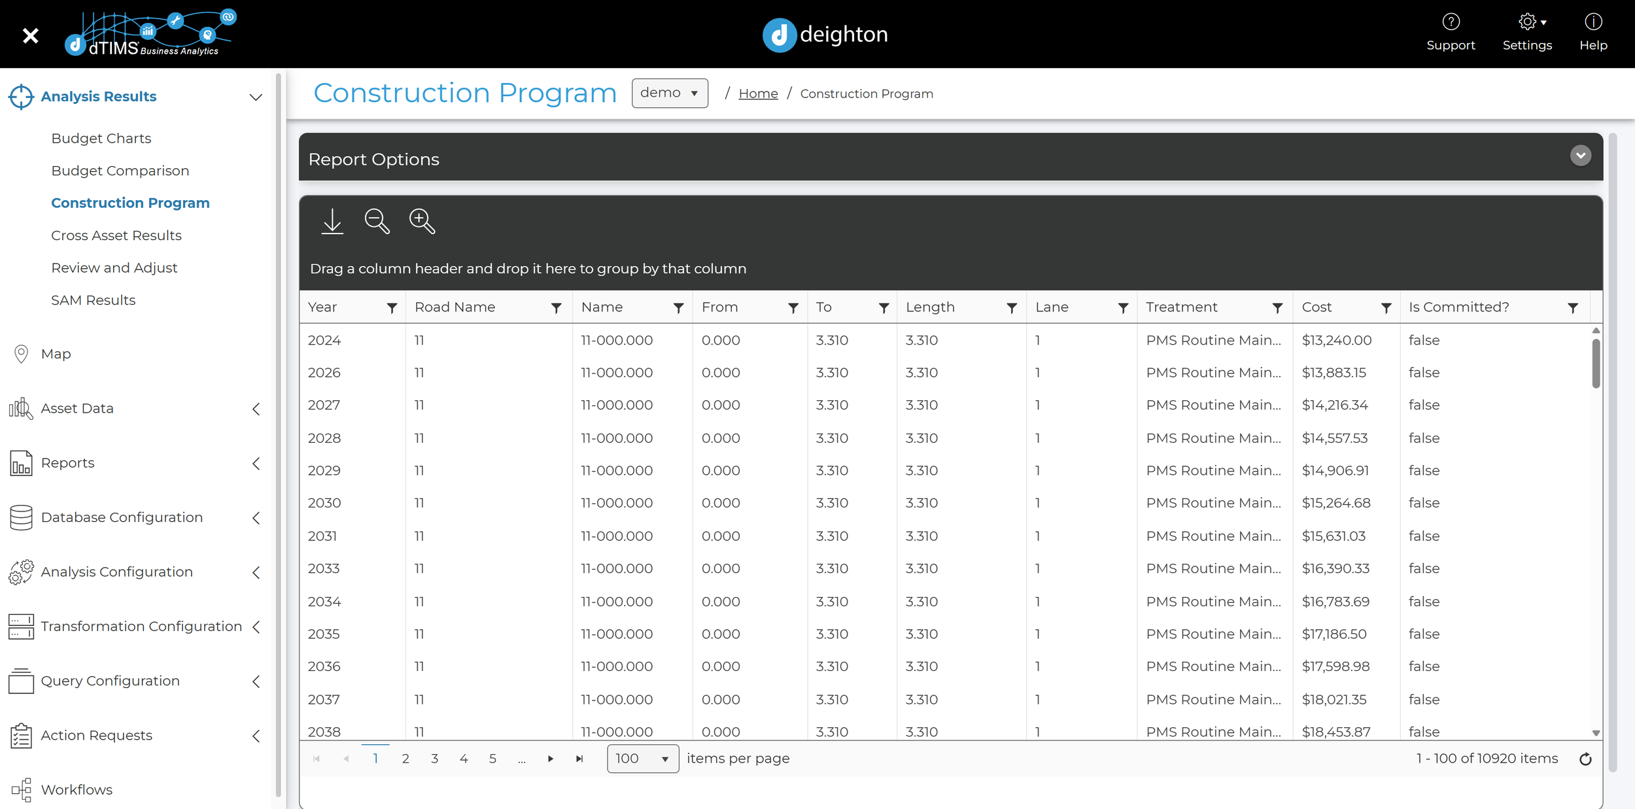Viewport: 1635px width, 809px height.
Task: Open filter on Treatment column
Action: 1277,308
